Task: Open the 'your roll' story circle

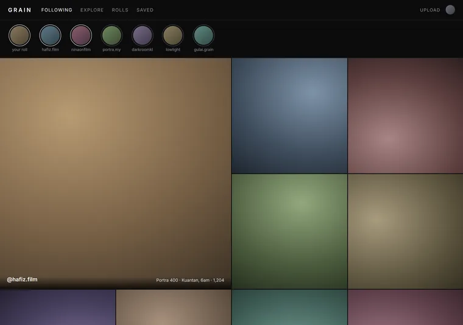Action: (x=19, y=35)
